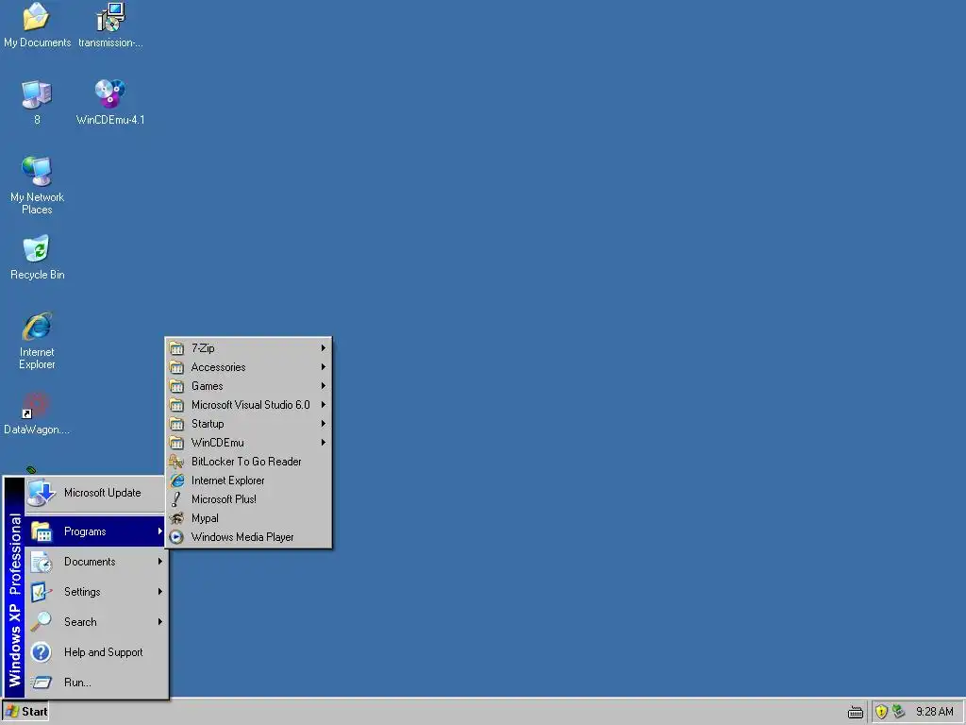Click Internet Explorer icon in Programs menu

tap(176, 481)
